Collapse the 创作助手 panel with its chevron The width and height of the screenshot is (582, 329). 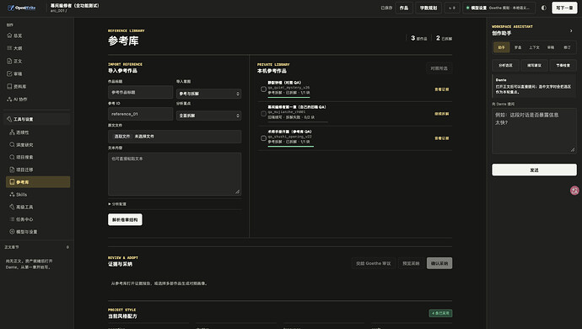click(x=571, y=31)
